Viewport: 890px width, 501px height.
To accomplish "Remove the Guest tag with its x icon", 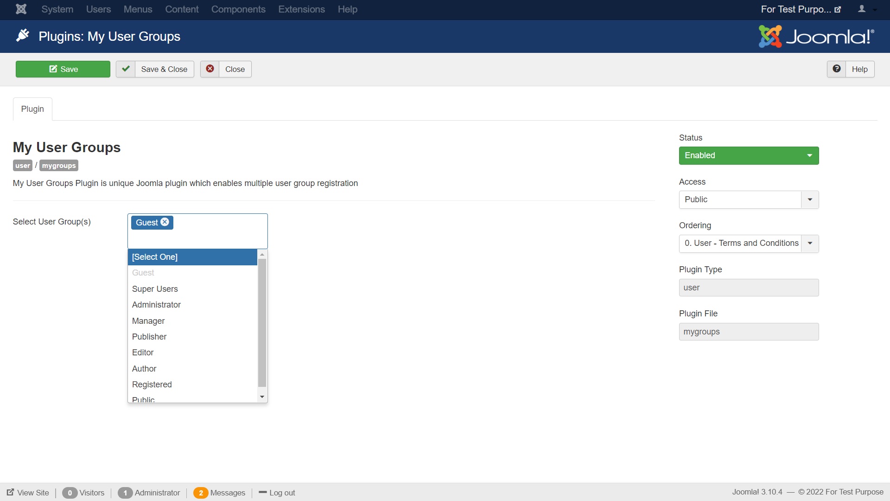I will (165, 222).
